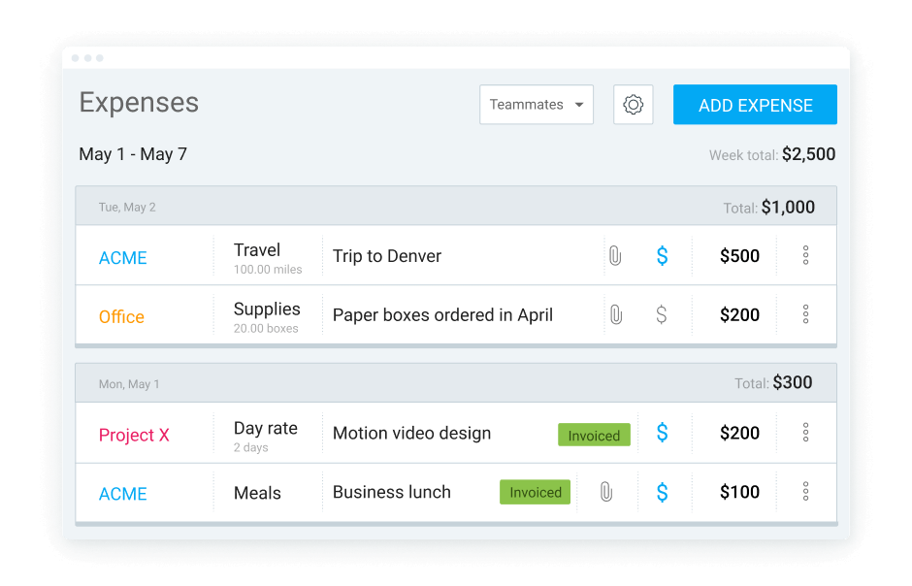The height and width of the screenshot is (586, 912).
Task: Click the $500 amount
Action: [739, 256]
